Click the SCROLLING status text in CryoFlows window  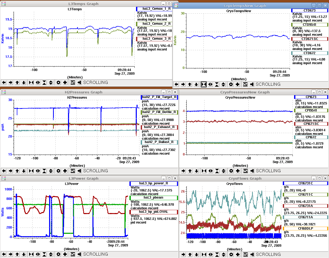268,255
